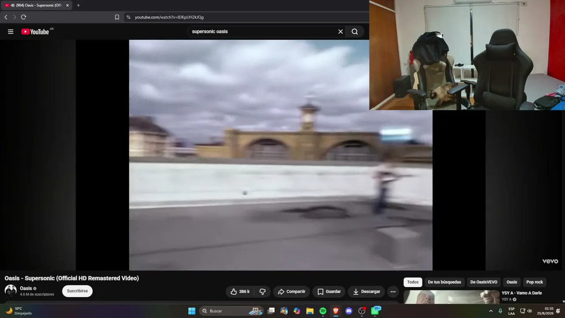This screenshot has width=565, height=318.
Task: Subscribe with the Suscribirse button
Action: (77, 291)
